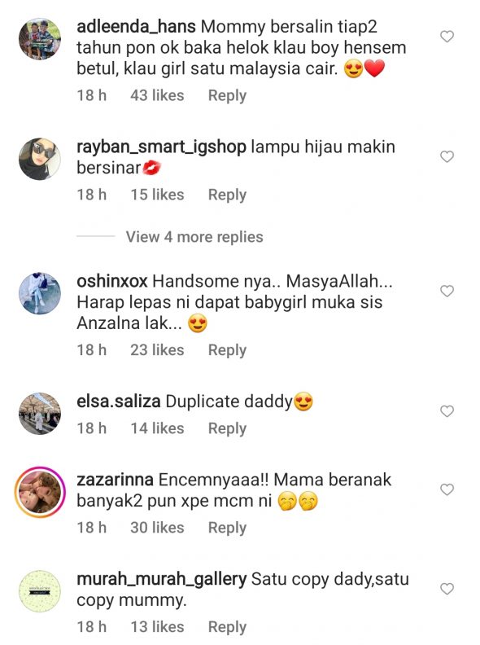Reply to adleenda_hans's comment
The width and height of the screenshot is (480, 645).
227,95
